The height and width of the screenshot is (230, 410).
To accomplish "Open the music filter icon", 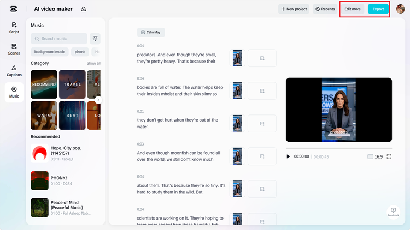I will click(x=96, y=39).
